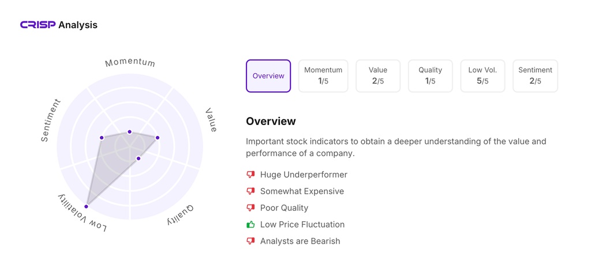
Task: Click the Quality radar data point
Action: click(139, 158)
